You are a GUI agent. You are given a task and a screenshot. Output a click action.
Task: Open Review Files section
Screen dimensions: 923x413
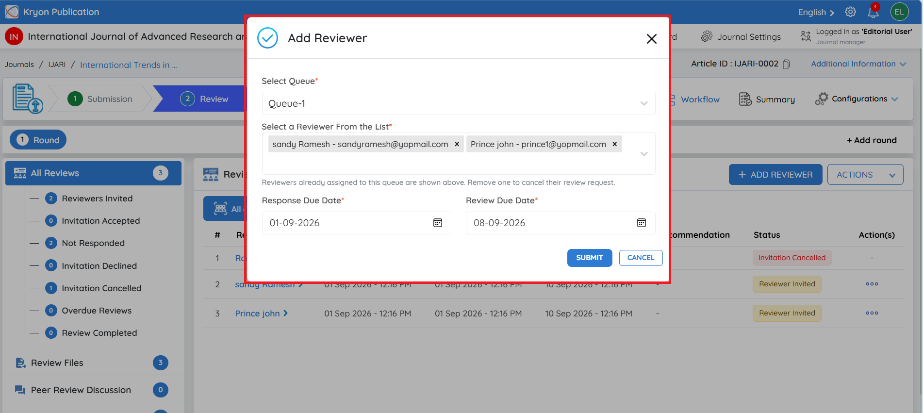[92, 363]
